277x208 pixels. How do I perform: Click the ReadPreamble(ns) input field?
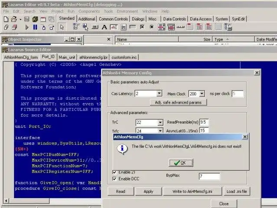pyautogui.click(x=204, y=122)
